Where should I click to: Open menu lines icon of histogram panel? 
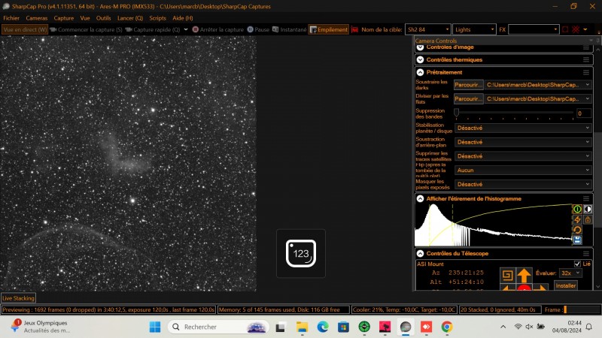(x=586, y=199)
